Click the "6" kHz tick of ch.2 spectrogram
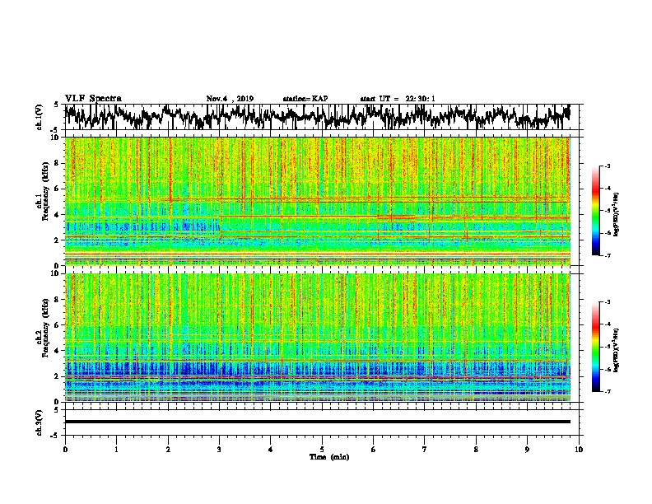 point(57,325)
